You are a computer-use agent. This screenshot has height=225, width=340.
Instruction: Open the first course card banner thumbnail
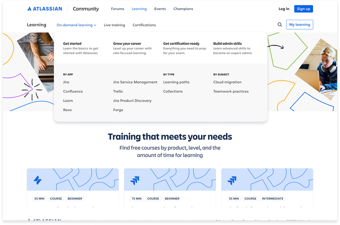coord(72,179)
